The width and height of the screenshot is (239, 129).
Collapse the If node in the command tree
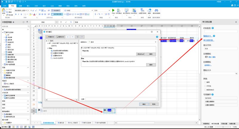point(48,43)
